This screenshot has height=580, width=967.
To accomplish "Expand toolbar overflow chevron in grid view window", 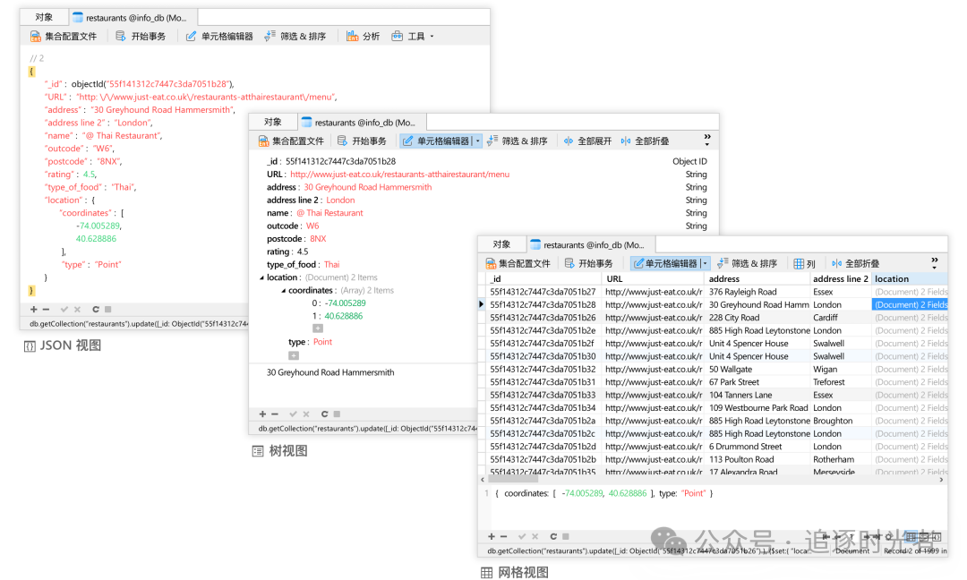I will point(934,262).
